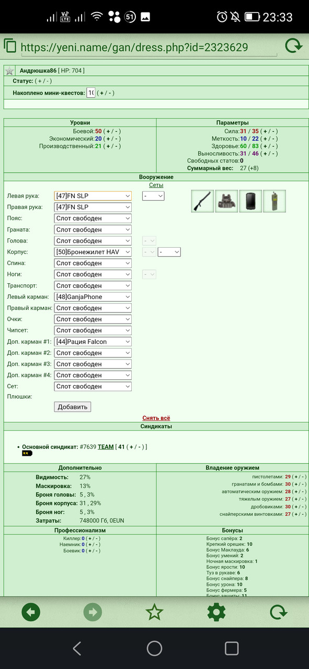Image resolution: width=309 pixels, height=669 pixels.
Task: Open the Граната slot dropdown
Action: [93, 229]
